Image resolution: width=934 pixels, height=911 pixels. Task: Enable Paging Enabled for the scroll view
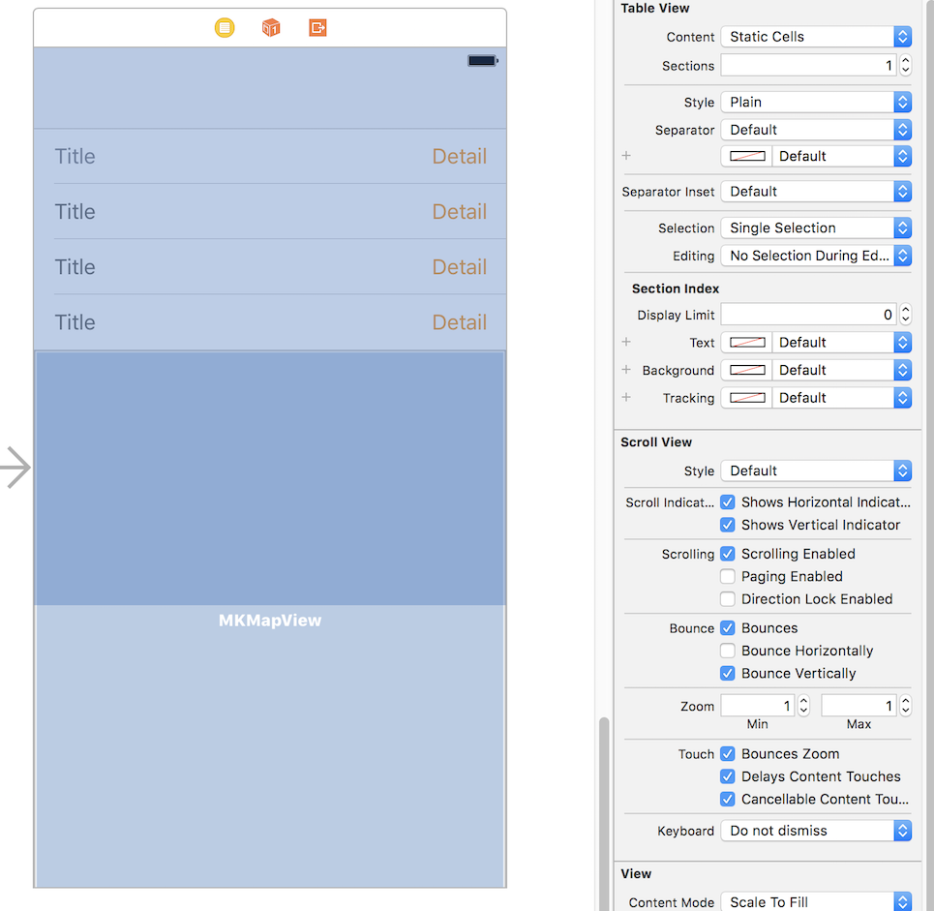coord(727,576)
